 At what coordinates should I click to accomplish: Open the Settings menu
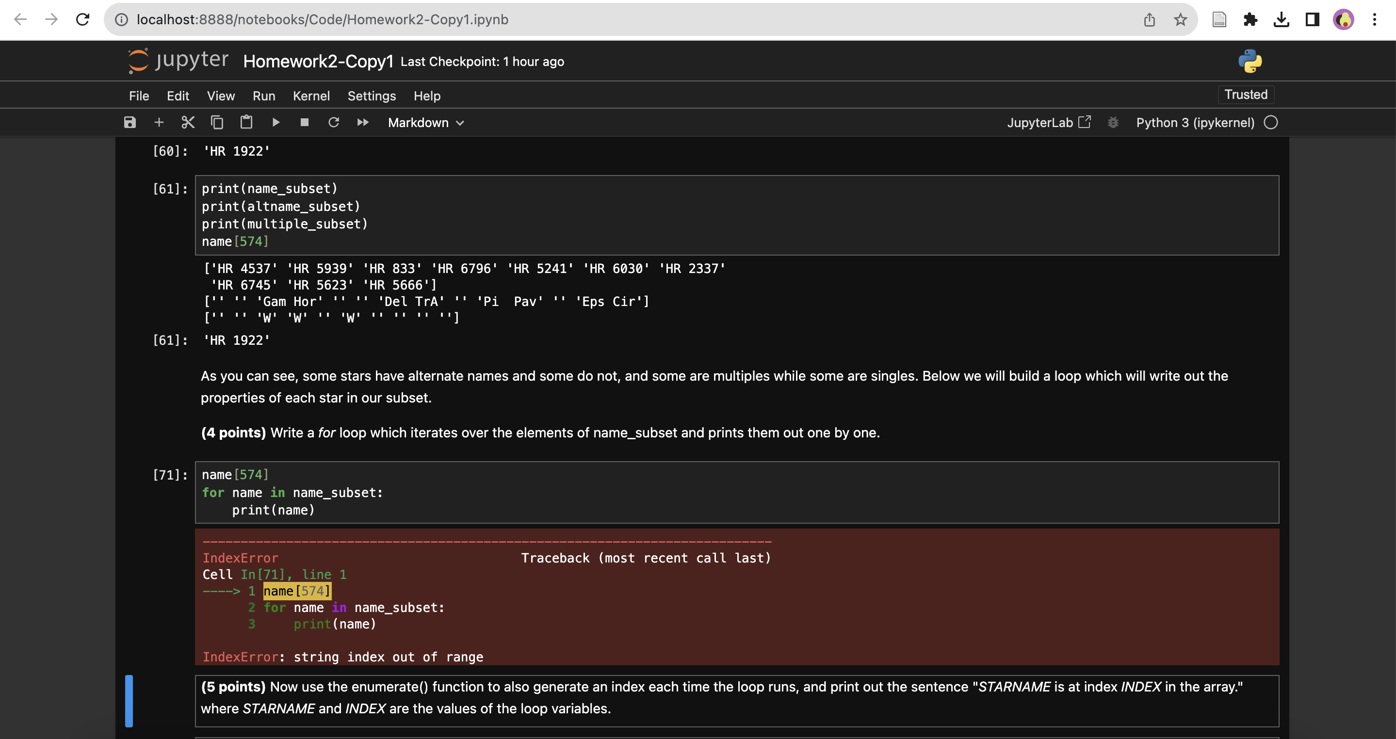[x=371, y=96]
